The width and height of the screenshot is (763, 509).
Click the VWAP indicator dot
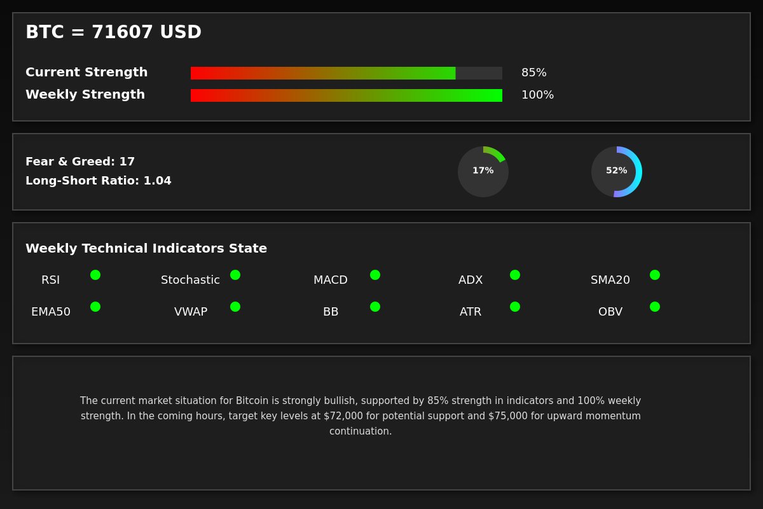pos(235,307)
